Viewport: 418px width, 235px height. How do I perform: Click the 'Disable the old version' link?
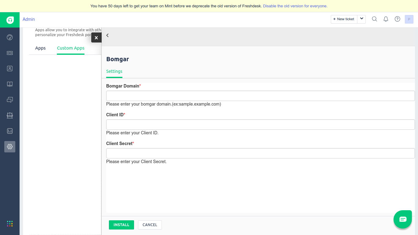point(295,6)
